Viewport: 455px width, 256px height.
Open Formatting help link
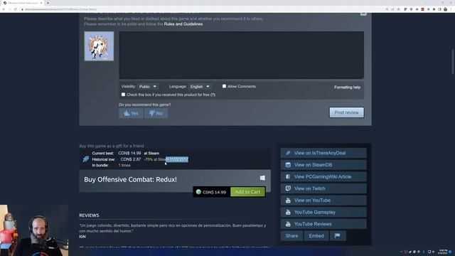[347, 87]
